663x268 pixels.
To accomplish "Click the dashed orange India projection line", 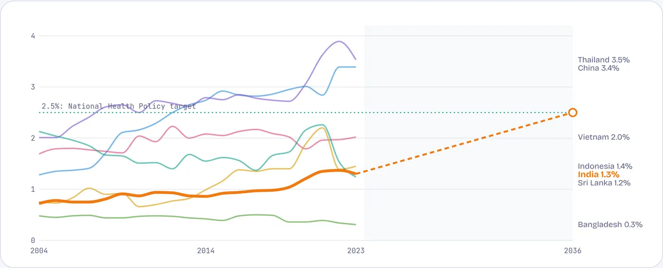I will click(x=462, y=144).
